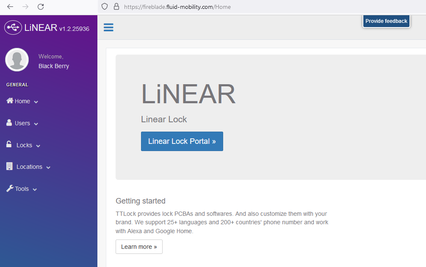Expand the Home menu chevron
Screen dimensions: 426x267
point(36,102)
